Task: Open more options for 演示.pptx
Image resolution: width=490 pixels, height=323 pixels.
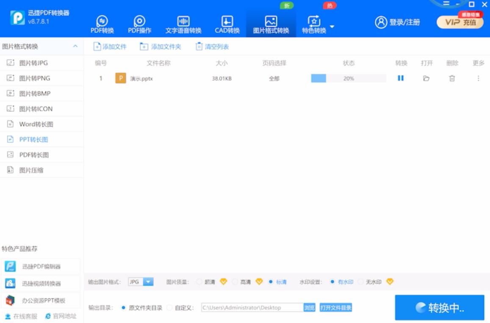Action: pyautogui.click(x=478, y=78)
